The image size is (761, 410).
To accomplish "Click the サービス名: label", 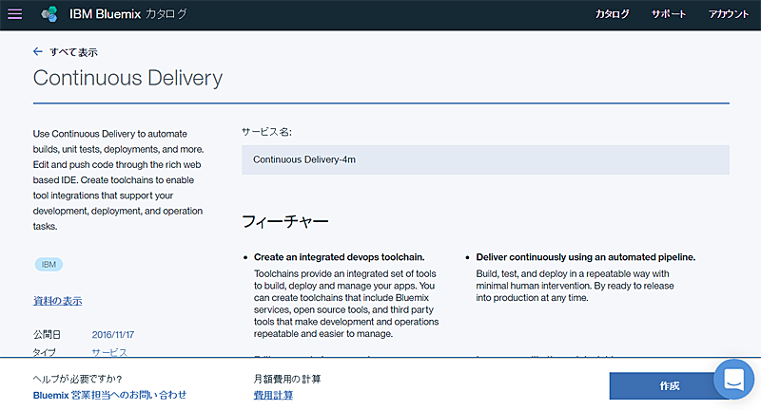I will tap(267, 132).
